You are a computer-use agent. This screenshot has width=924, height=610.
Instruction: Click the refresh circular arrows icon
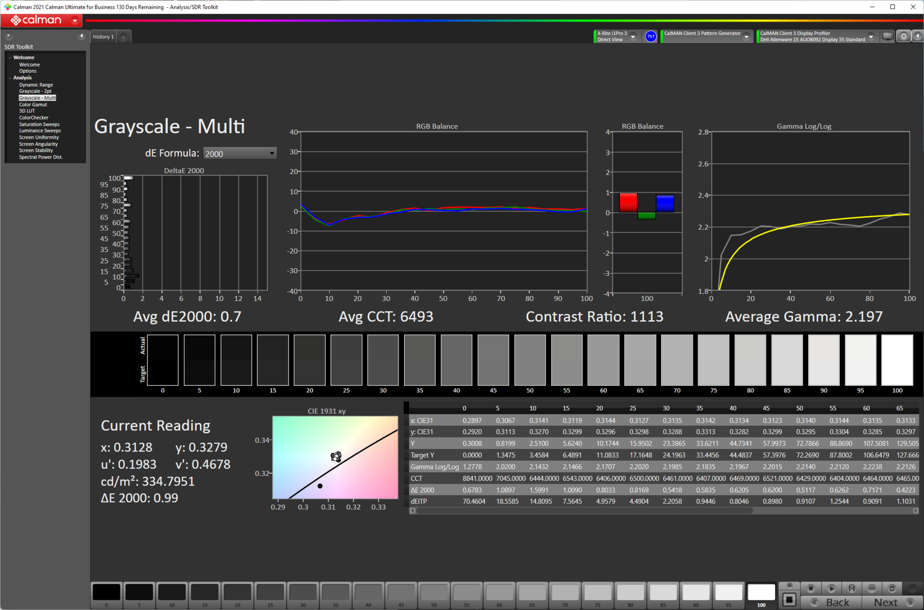coord(892,588)
